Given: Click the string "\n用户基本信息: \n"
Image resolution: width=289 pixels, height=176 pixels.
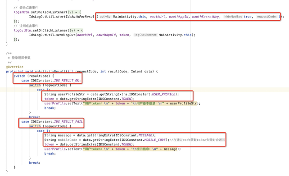Looking at the screenshot, I should coord(148,104).
